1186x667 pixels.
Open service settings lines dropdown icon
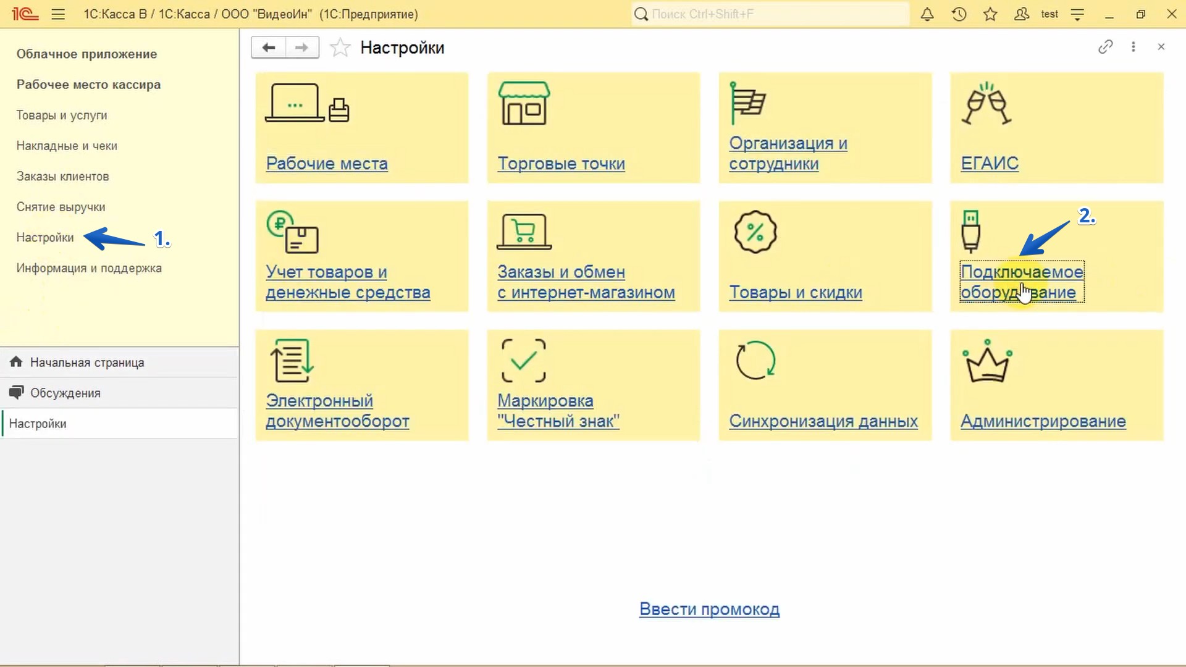click(x=1077, y=14)
